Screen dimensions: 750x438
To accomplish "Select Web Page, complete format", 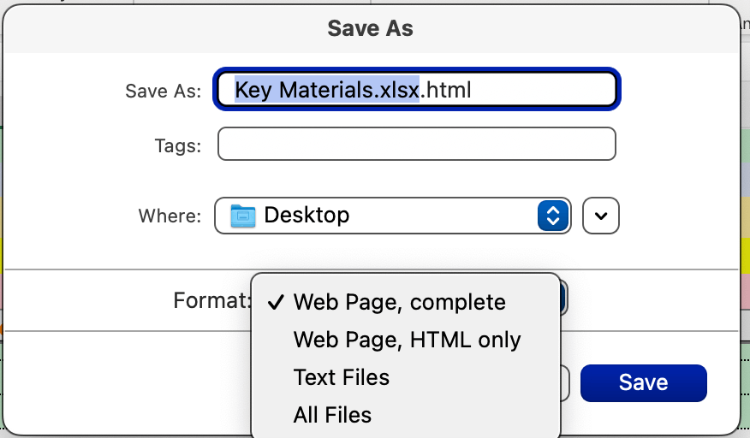I will pos(399,302).
